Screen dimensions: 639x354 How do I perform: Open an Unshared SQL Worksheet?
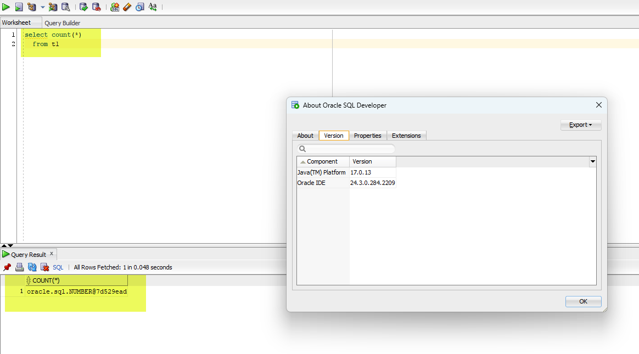(115, 7)
